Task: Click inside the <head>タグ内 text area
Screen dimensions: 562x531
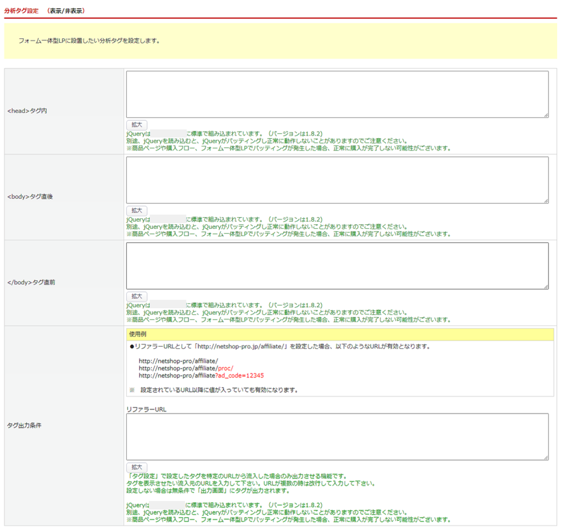Action: (337, 94)
